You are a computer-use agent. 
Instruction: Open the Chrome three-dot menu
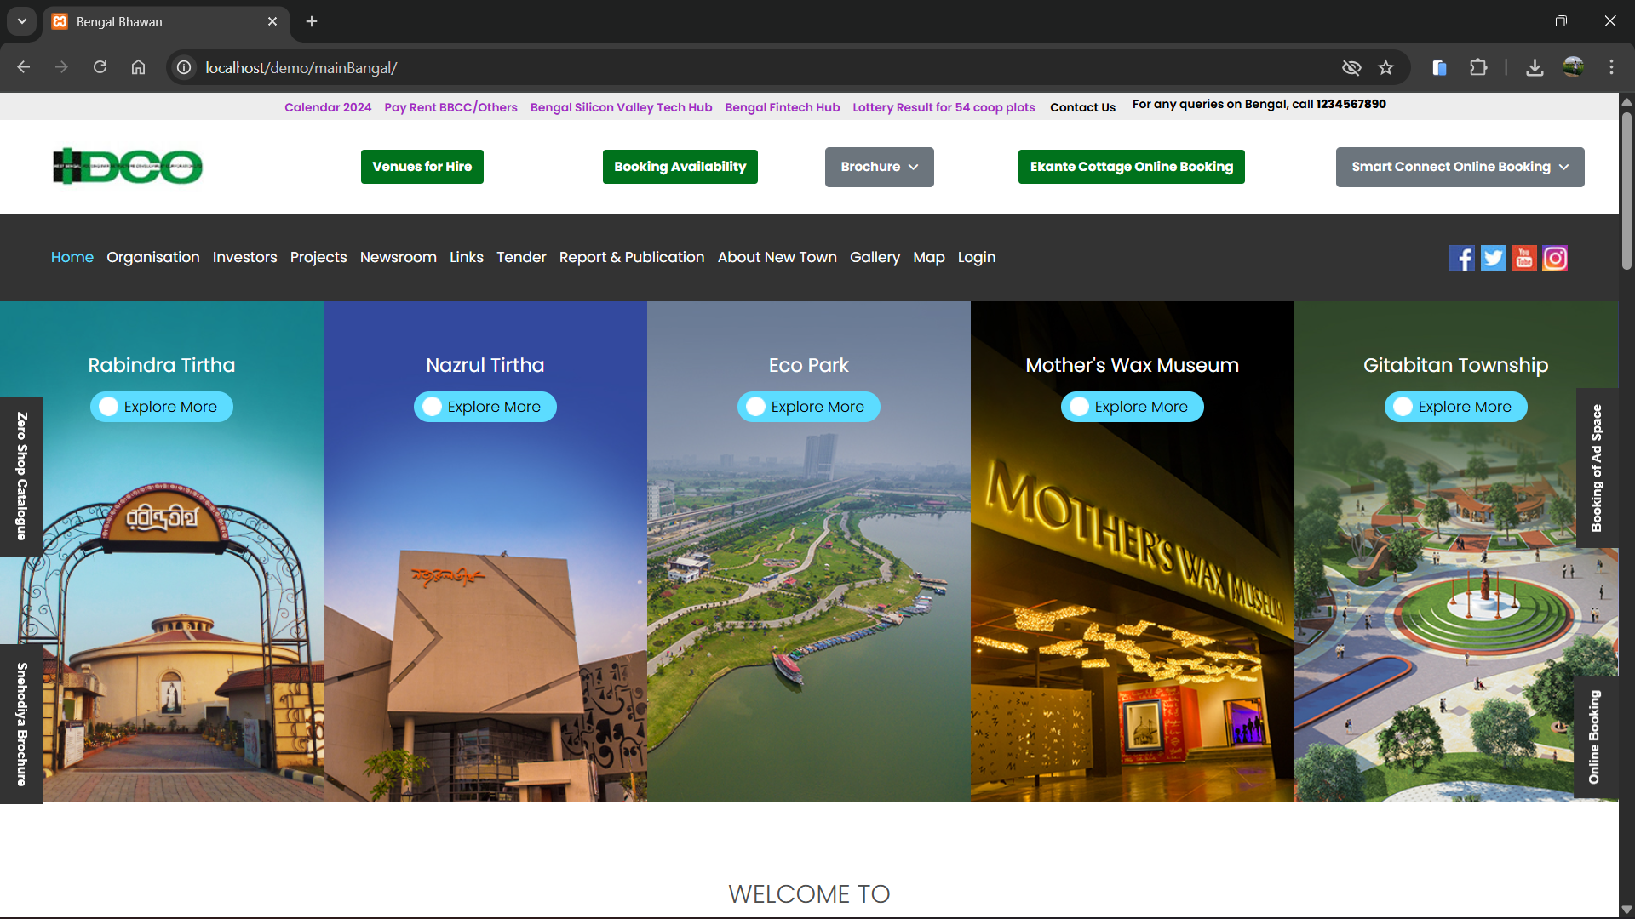click(x=1611, y=67)
